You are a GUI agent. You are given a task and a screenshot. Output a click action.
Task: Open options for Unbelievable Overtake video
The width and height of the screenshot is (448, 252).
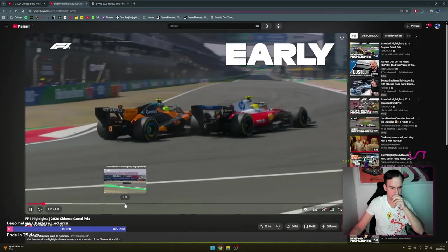pos(419,119)
